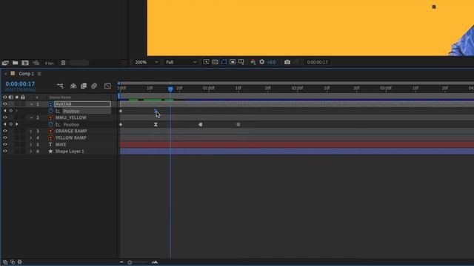Open composition mini-flowchart icon
474x266 pixels.
tap(60, 86)
